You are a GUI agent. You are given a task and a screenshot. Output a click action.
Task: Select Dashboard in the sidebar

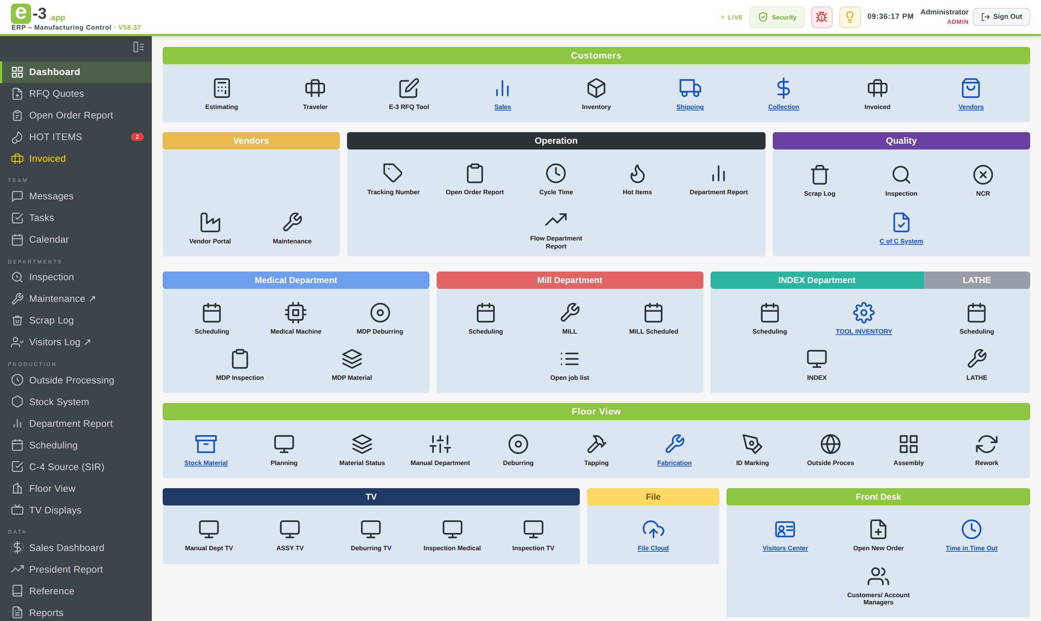point(76,72)
